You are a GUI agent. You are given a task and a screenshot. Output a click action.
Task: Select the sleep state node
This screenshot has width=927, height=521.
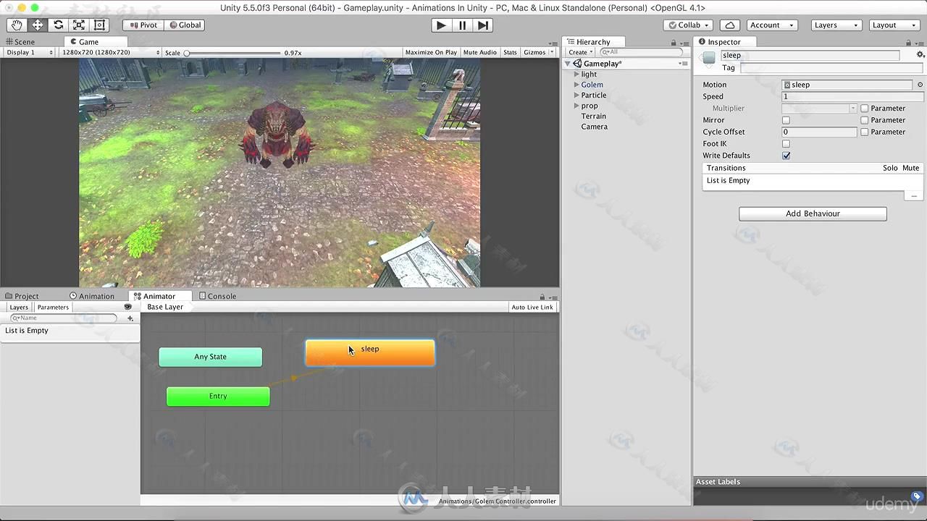coord(370,353)
